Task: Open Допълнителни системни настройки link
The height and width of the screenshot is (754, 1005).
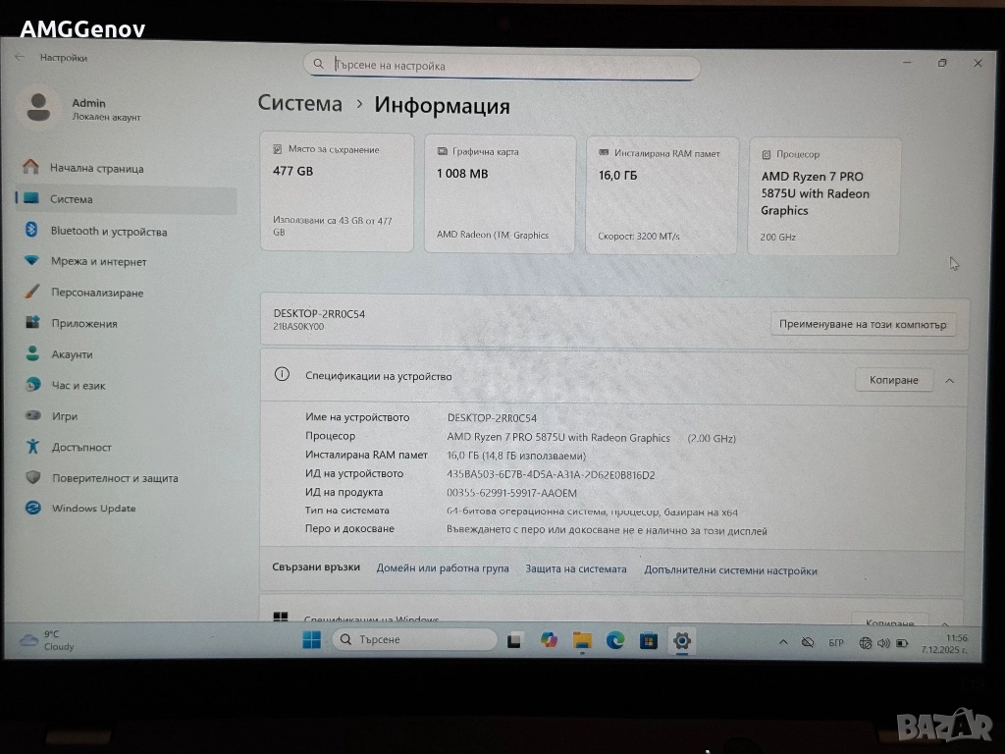Action: (730, 570)
